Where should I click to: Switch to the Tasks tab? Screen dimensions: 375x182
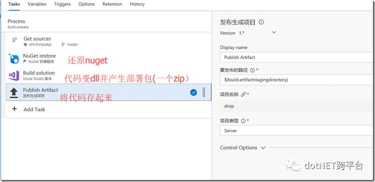pos(14,4)
